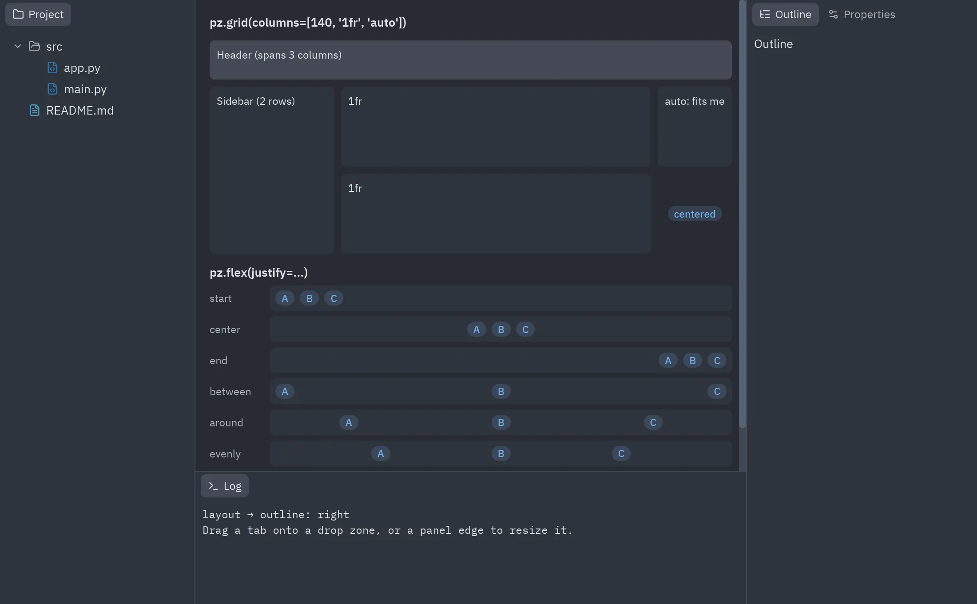Select the Log tab
The height and width of the screenshot is (604, 977).
pos(225,486)
